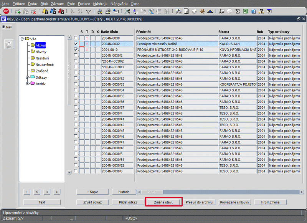Click the print icon in toolbar
This screenshot has height=223, width=307.
pyautogui.click(x=100, y=12)
